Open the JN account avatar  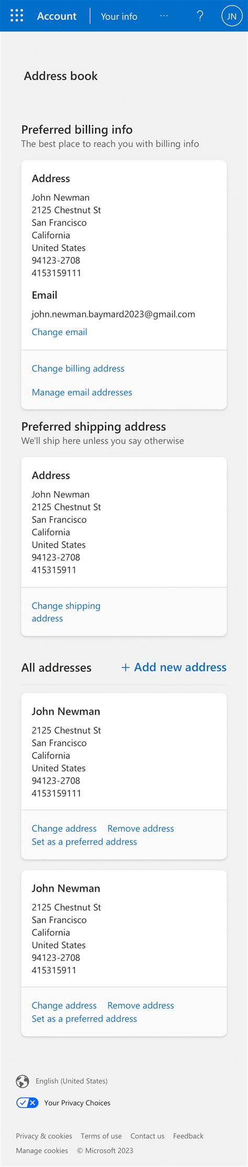[x=232, y=16]
